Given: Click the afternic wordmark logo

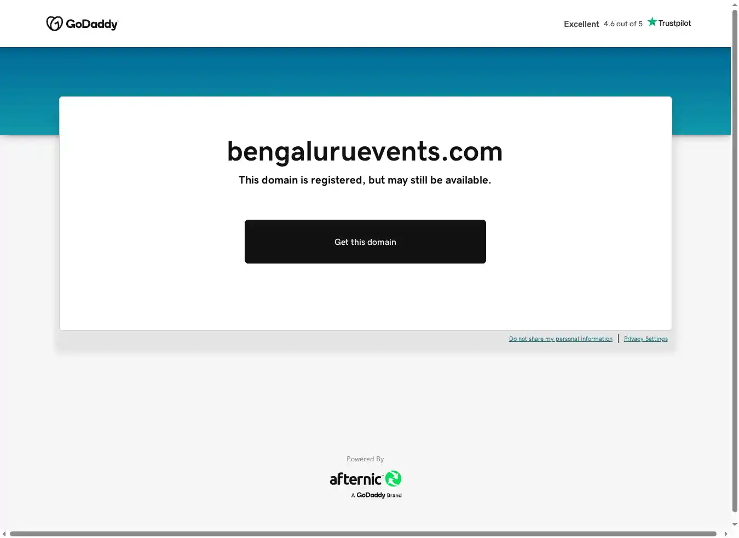Looking at the screenshot, I should [356, 479].
